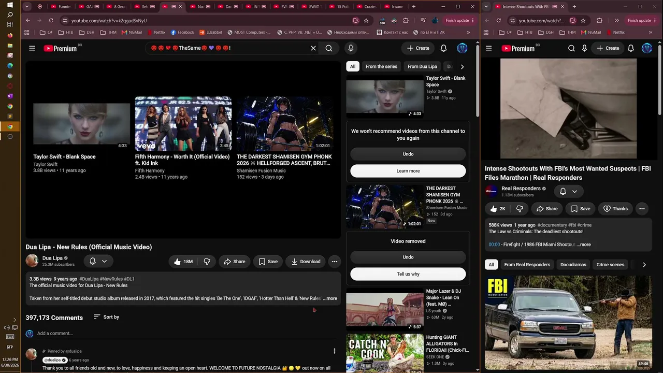
Task: Open more actions for the FBI Files video
Action: tap(642, 209)
